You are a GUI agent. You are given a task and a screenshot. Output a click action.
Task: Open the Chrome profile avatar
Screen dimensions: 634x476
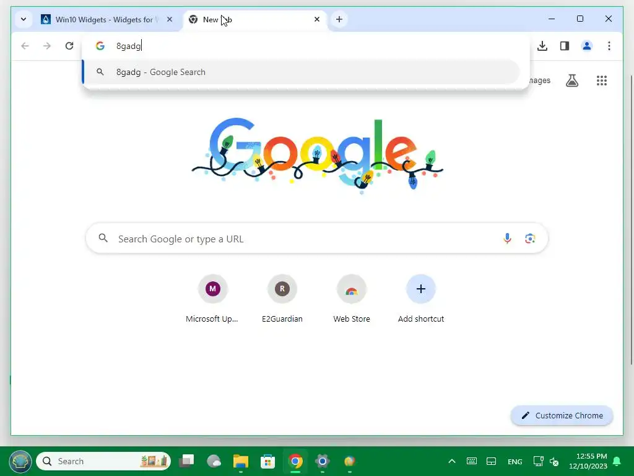coord(587,46)
